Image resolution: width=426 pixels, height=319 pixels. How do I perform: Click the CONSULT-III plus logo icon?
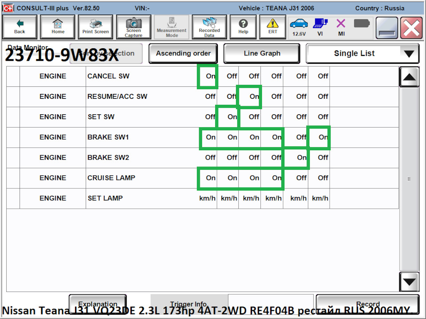tap(8, 8)
